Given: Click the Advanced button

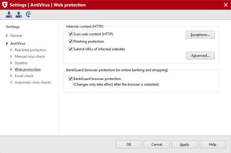Looking at the screenshot, I should (200, 56).
